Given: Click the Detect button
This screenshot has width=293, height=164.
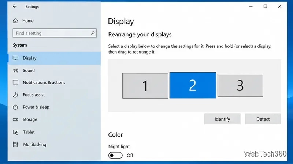Looking at the screenshot, I should (x=263, y=119).
